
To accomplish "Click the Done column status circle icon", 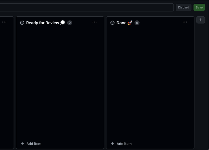I will click(x=112, y=23).
